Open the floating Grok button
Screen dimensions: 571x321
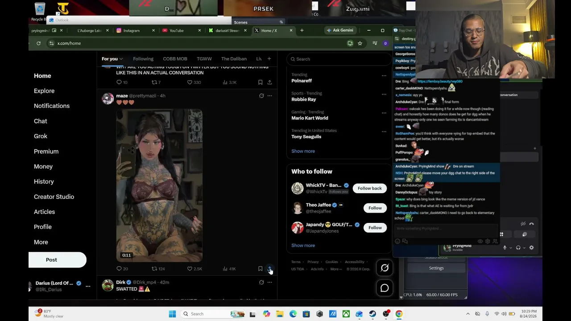(x=385, y=268)
